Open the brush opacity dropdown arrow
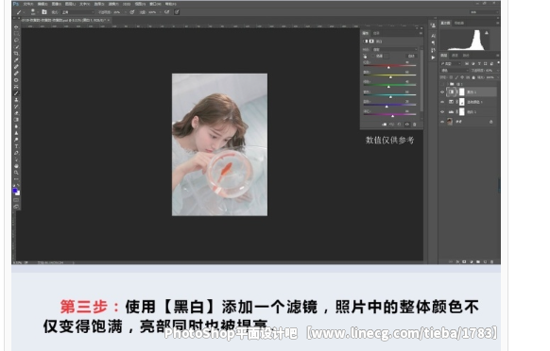Screen dimensions: 550x351 126,12
